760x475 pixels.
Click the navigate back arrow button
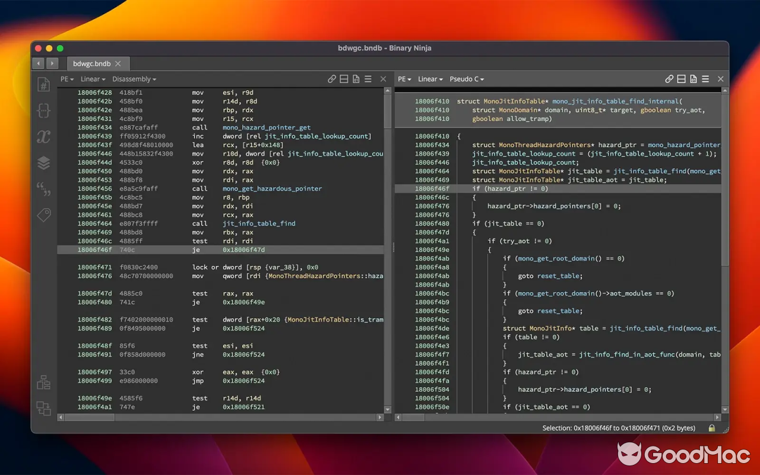click(39, 64)
